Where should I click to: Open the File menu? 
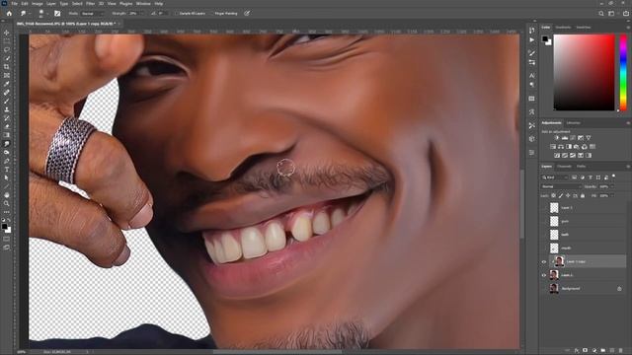(x=15, y=3)
